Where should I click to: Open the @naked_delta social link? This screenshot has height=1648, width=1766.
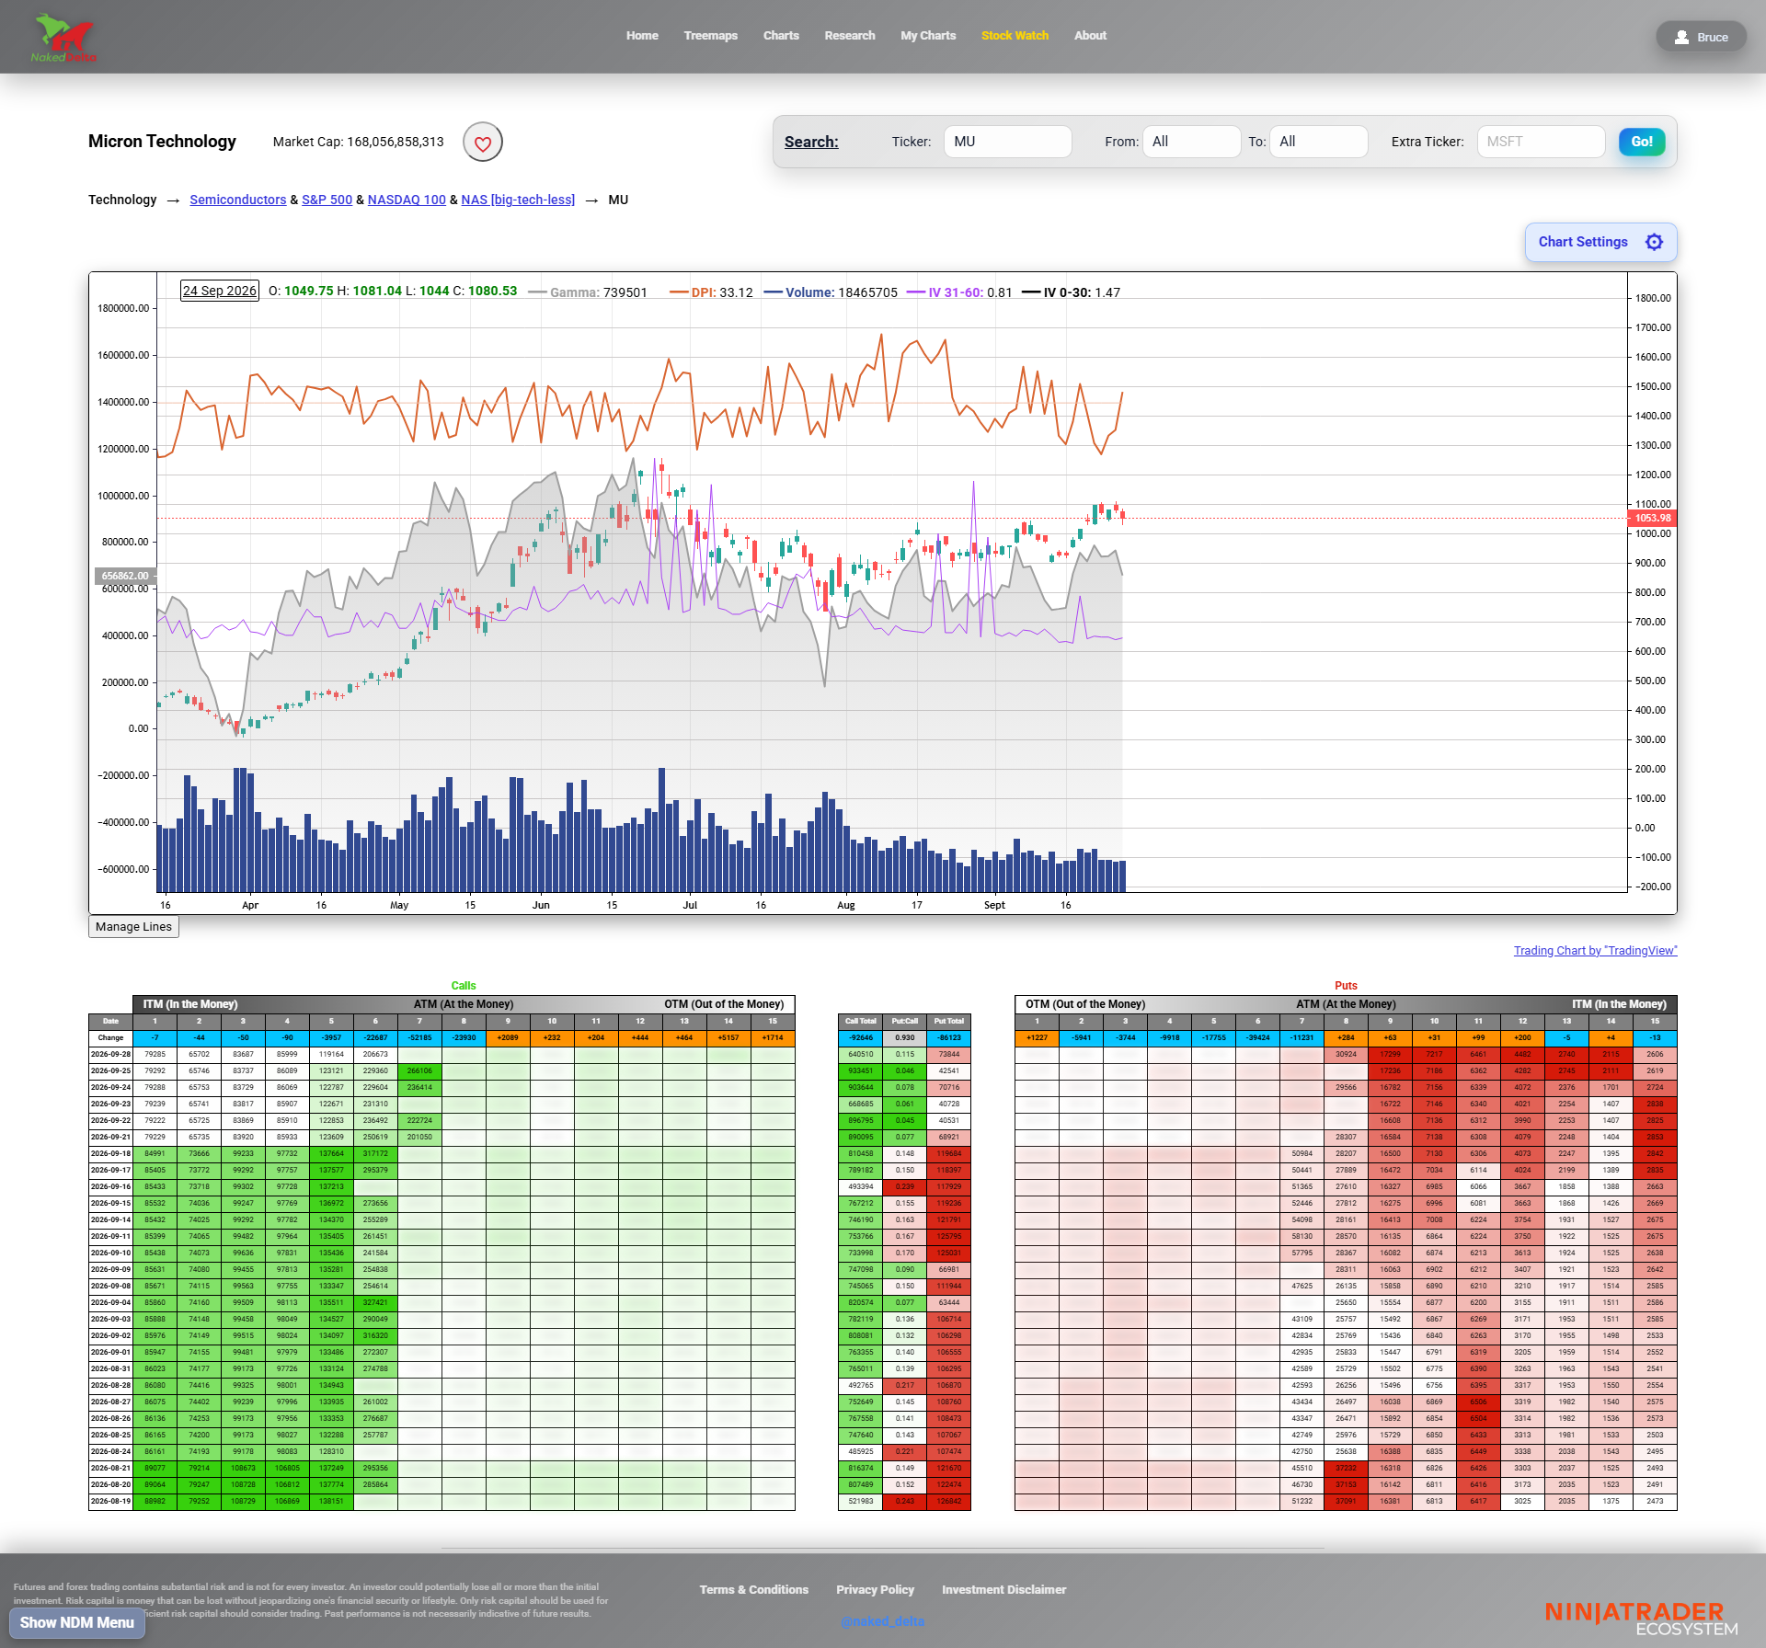[882, 1621]
